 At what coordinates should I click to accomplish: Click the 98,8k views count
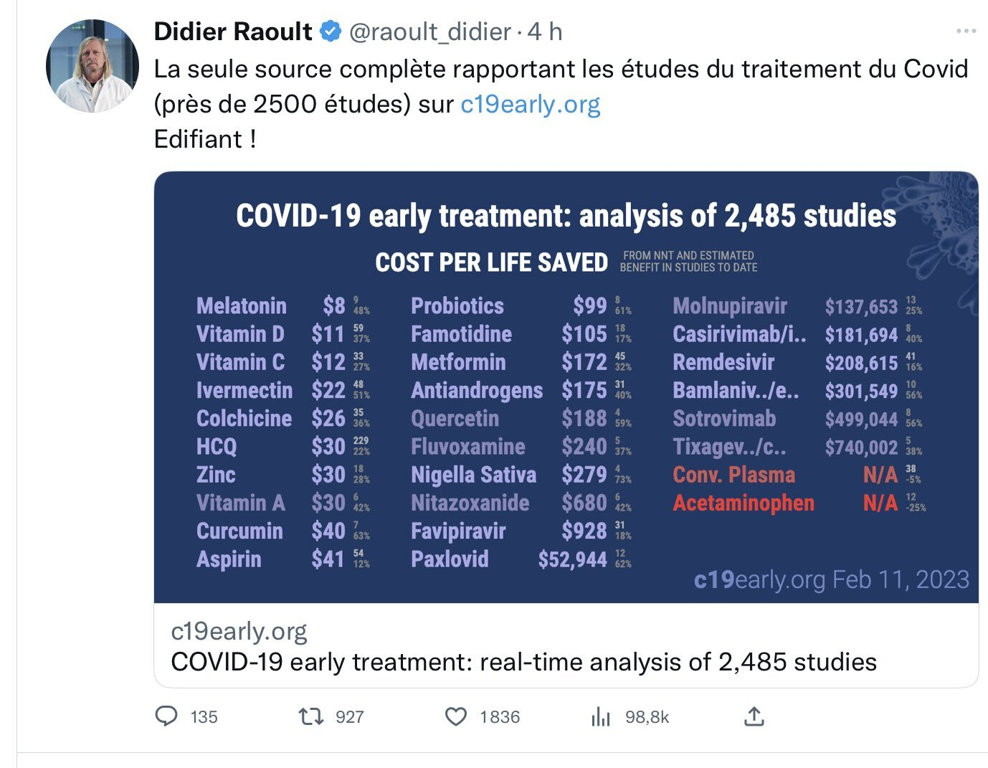tap(647, 717)
